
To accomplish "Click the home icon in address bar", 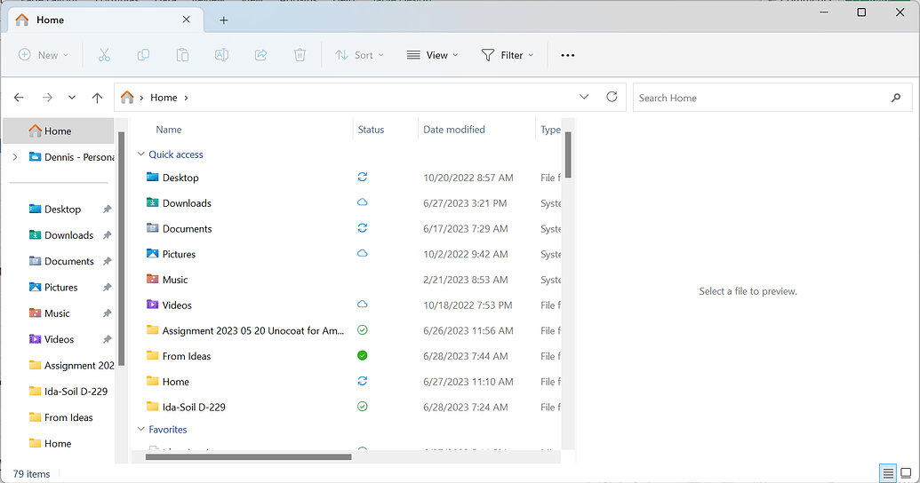I will [x=127, y=98].
